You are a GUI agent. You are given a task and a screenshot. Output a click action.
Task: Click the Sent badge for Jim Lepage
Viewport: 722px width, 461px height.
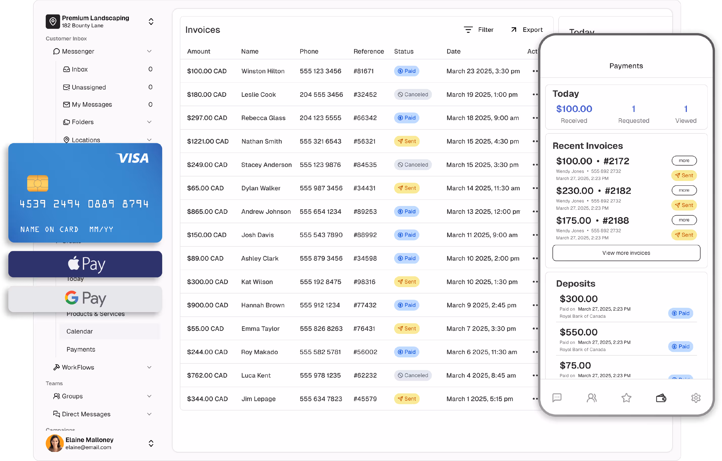[x=406, y=399]
